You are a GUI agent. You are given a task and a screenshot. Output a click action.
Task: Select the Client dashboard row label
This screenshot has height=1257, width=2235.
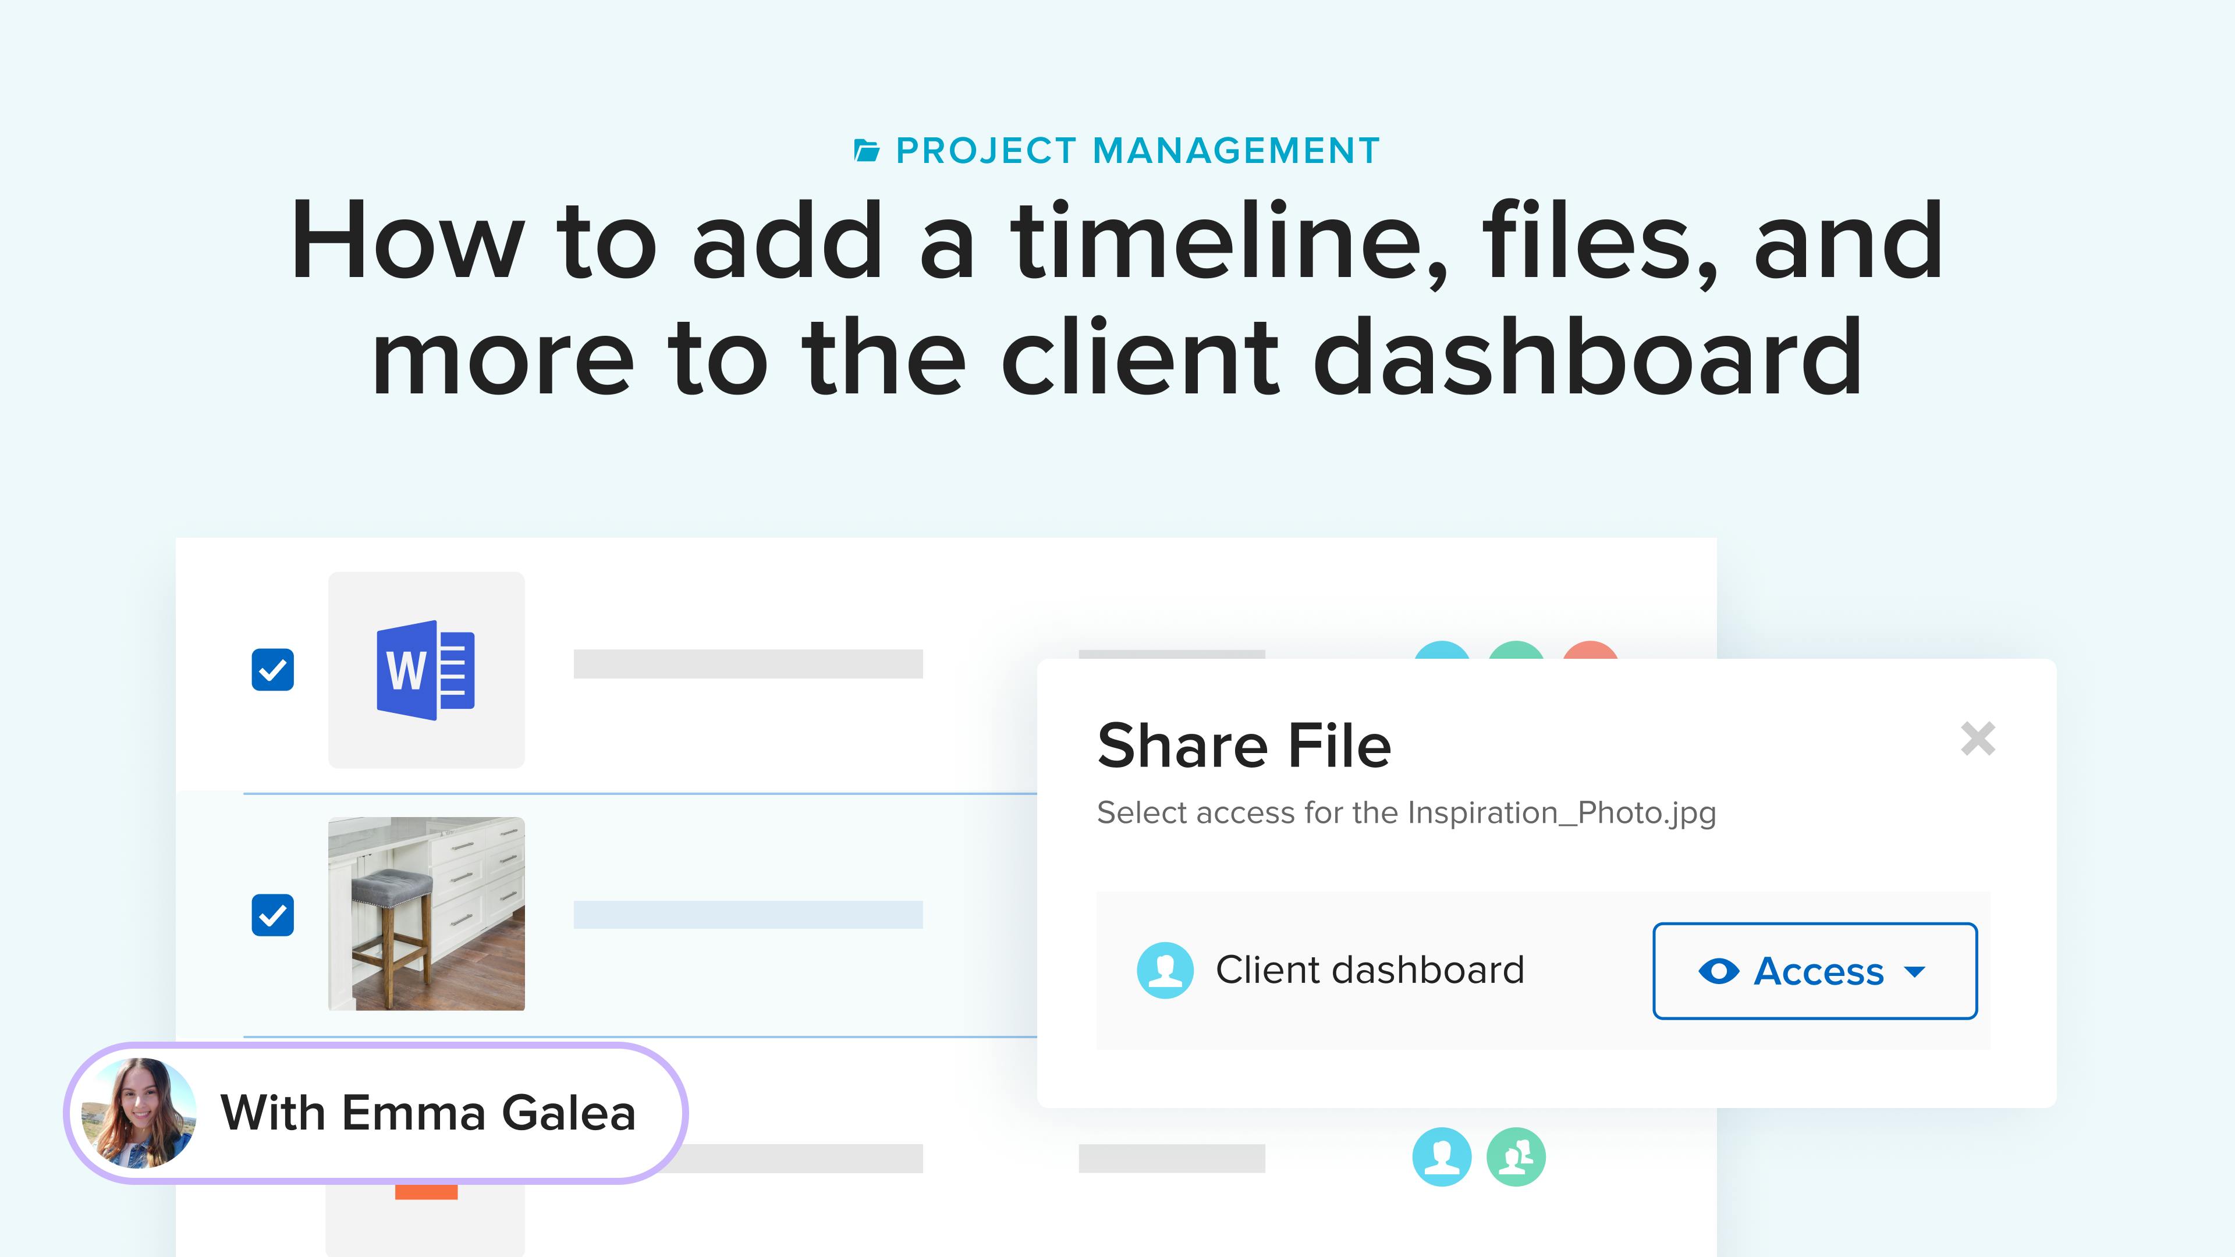tap(1370, 970)
